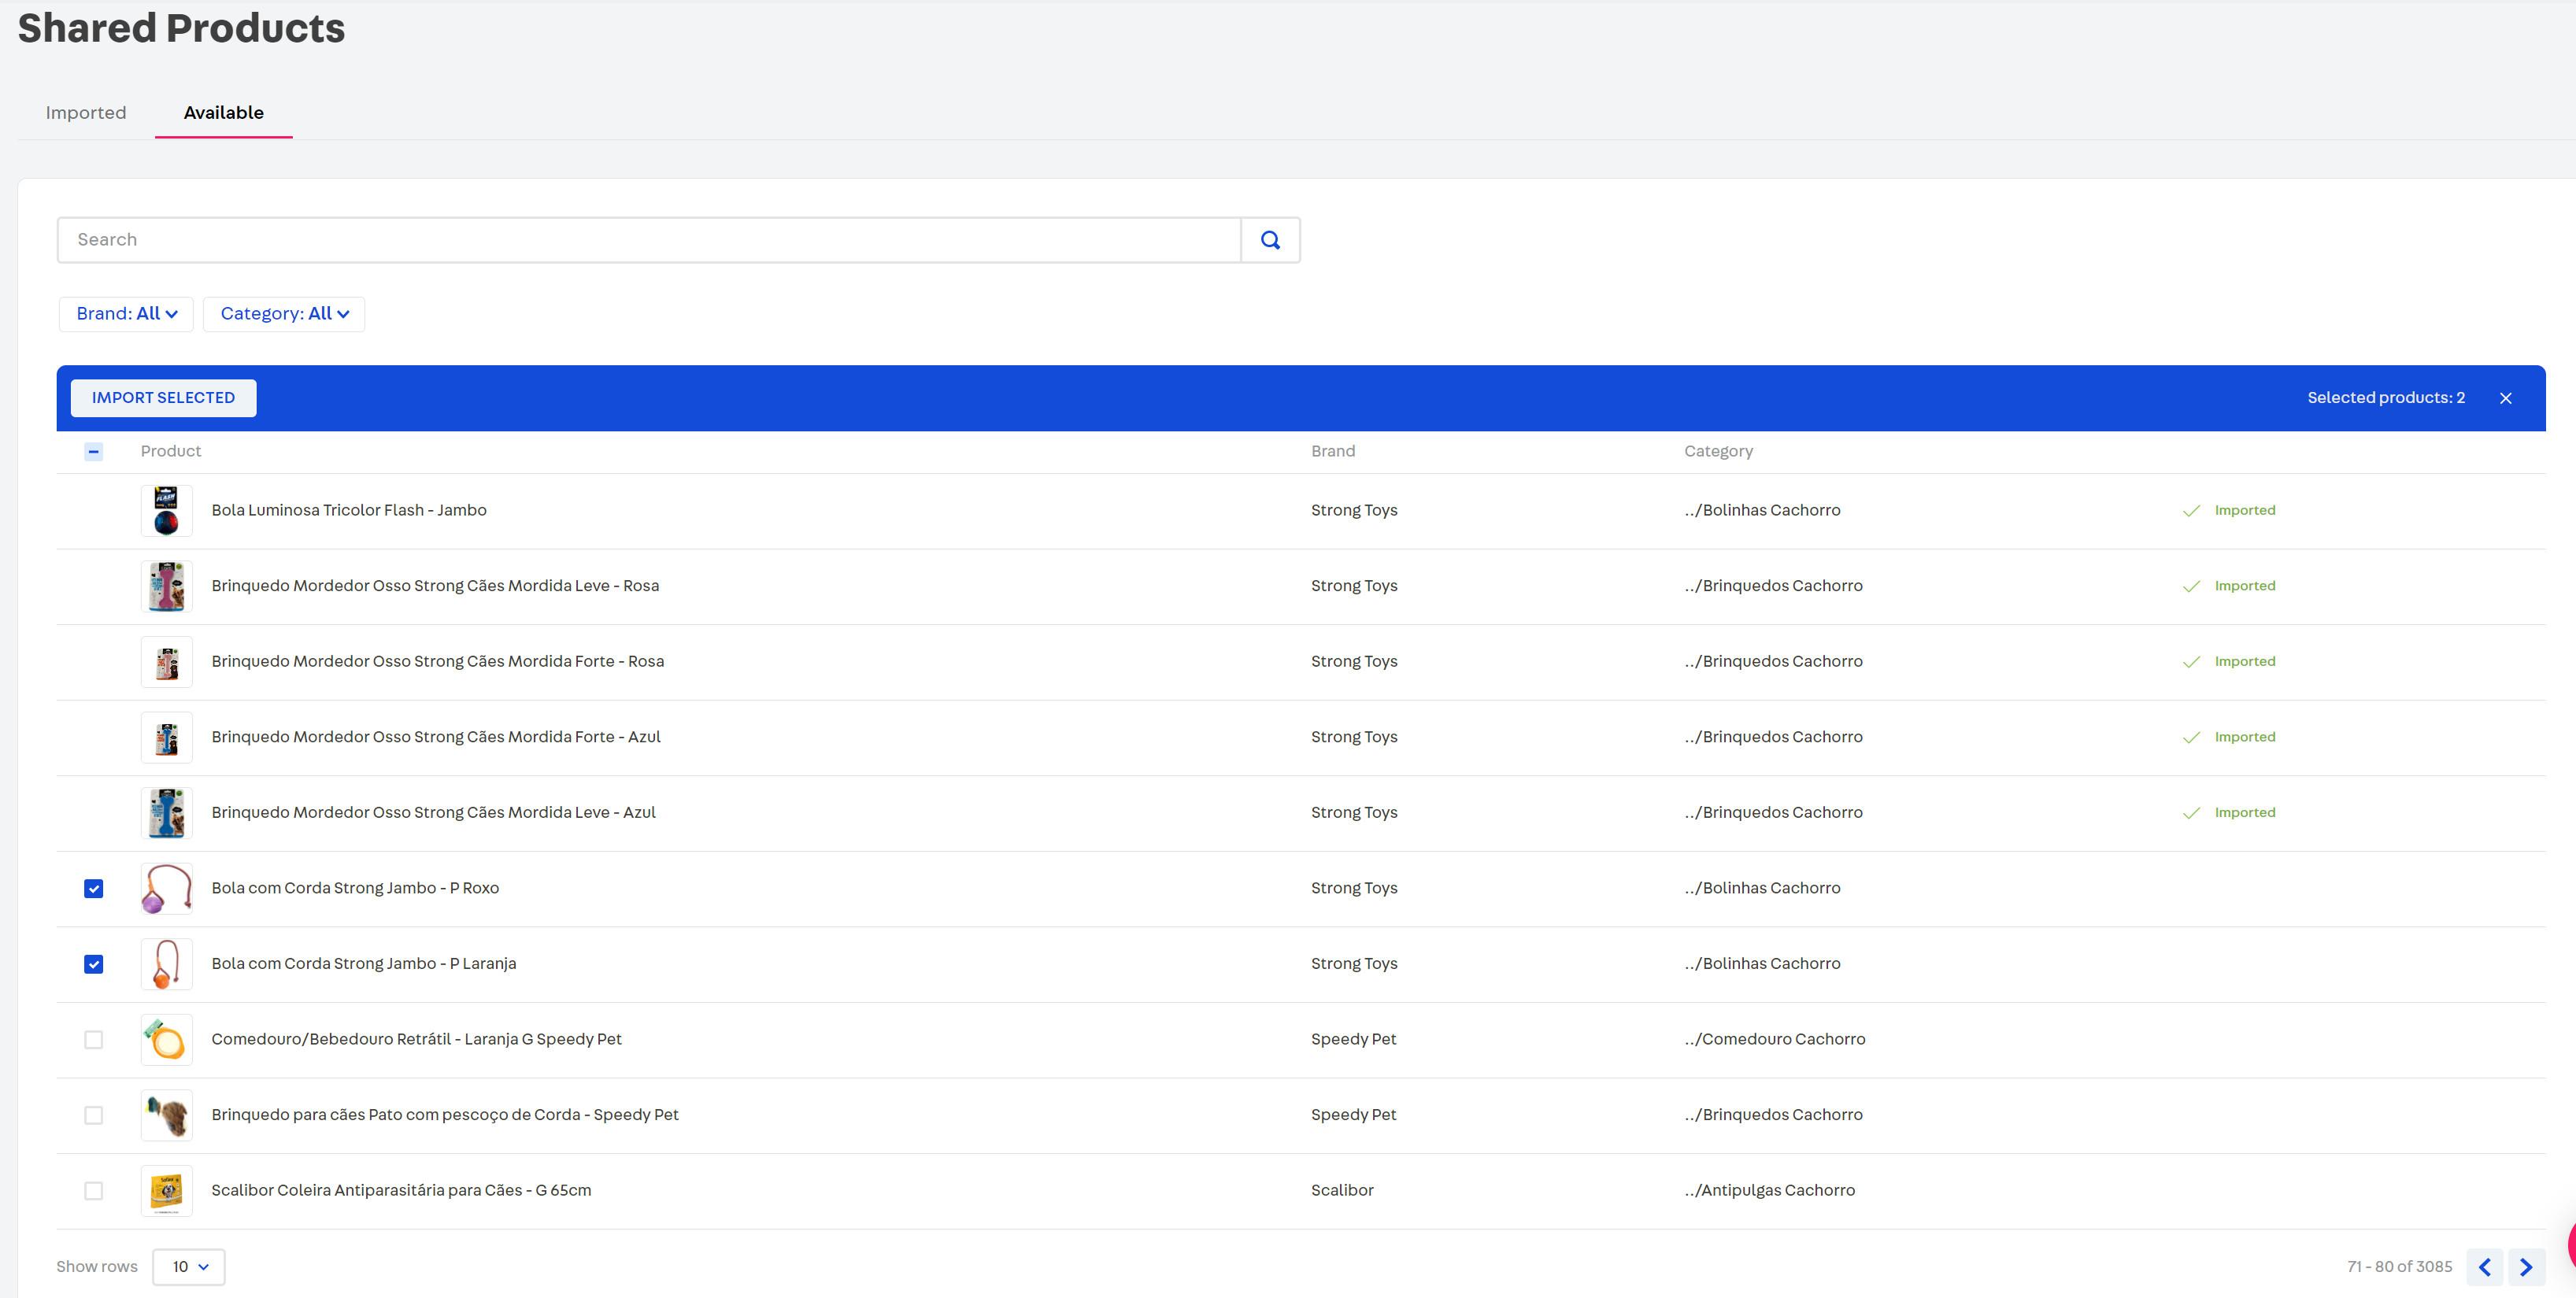Focus the product Search field
Screen dimensions: 2576x1298
[x=648, y=240]
